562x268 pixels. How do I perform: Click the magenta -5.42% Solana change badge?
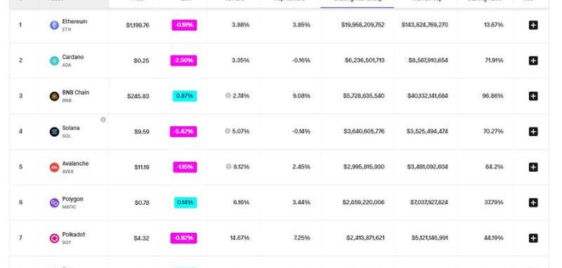[183, 131]
